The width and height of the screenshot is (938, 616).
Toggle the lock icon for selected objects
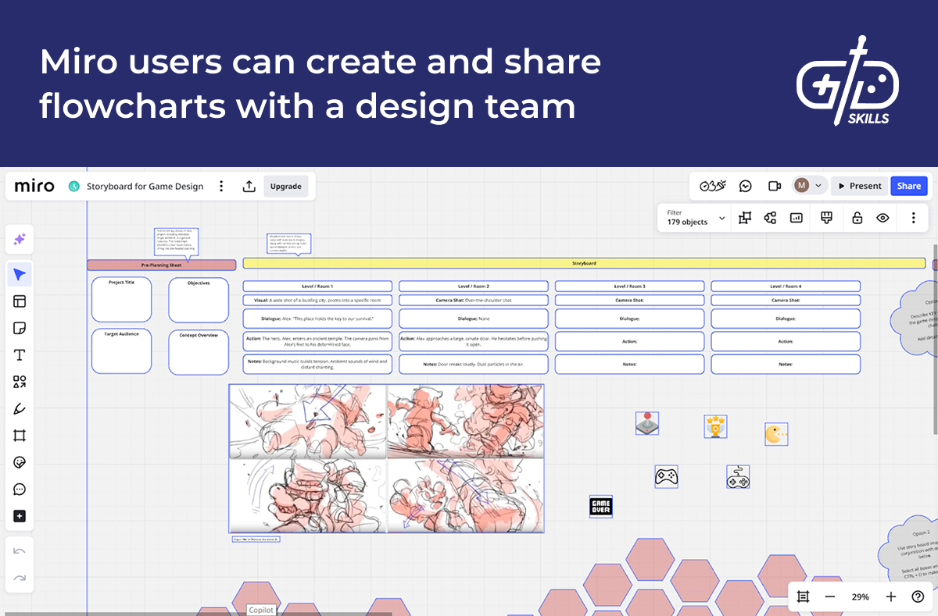point(857,218)
